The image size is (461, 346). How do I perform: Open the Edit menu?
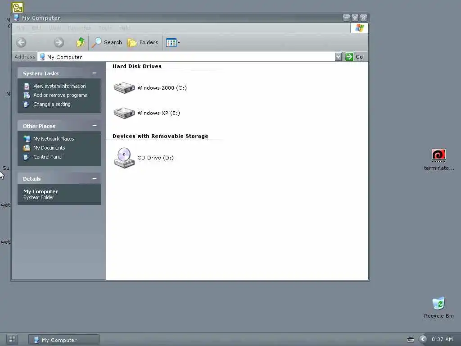36,27
